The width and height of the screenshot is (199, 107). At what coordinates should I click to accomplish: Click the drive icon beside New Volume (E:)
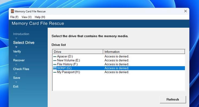[55, 60]
